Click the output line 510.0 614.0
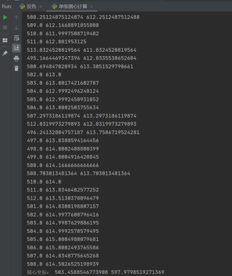Viewport: 232px width, 276px height. pos(44,181)
